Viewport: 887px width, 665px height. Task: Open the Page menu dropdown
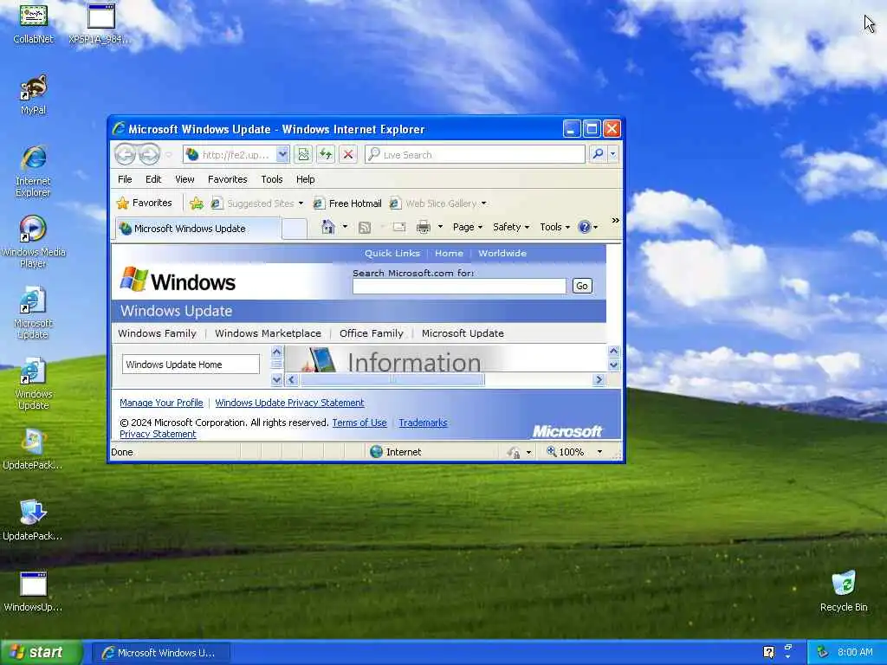[x=467, y=228]
